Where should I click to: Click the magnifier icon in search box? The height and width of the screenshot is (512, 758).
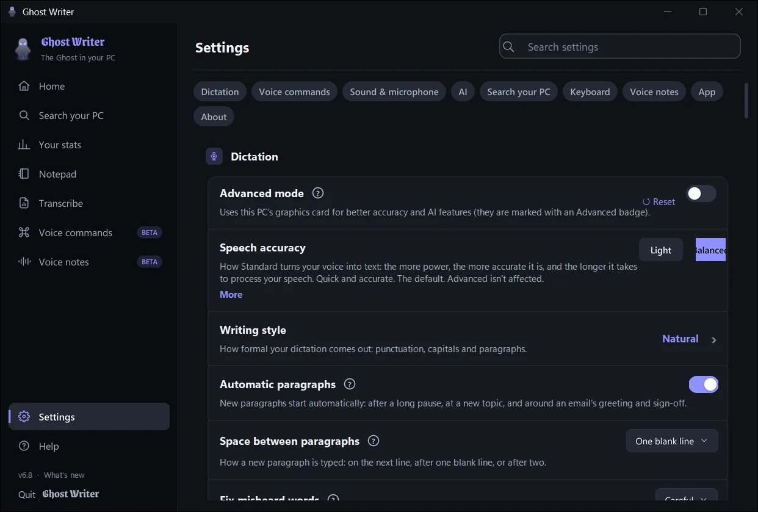click(508, 46)
